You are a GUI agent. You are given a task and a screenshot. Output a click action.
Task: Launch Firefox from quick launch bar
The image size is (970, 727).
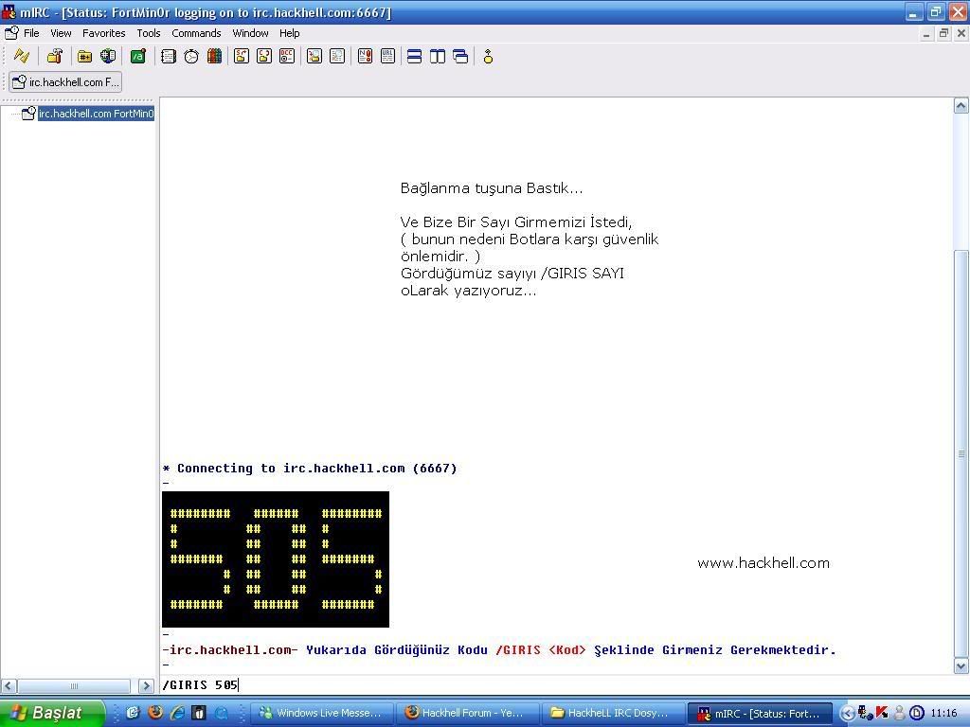[x=155, y=713]
